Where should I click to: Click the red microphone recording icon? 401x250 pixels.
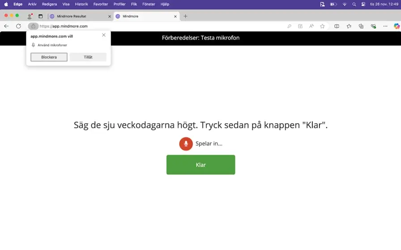[x=186, y=144]
